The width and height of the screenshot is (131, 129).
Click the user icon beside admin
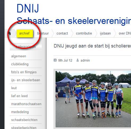[78, 60]
